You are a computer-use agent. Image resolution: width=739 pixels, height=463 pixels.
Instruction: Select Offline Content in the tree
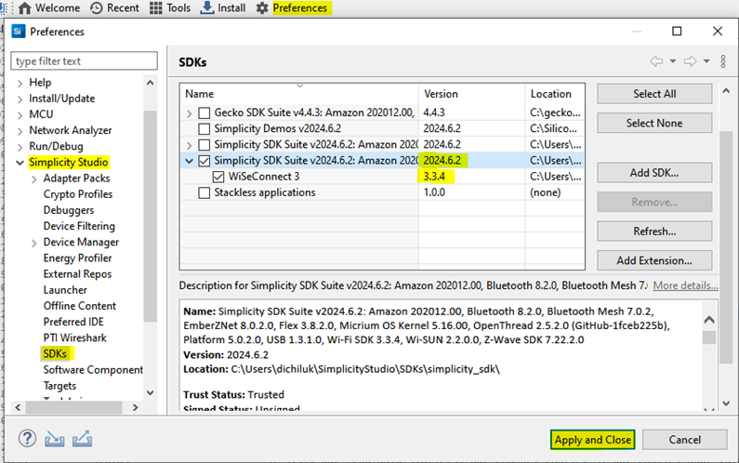click(80, 306)
